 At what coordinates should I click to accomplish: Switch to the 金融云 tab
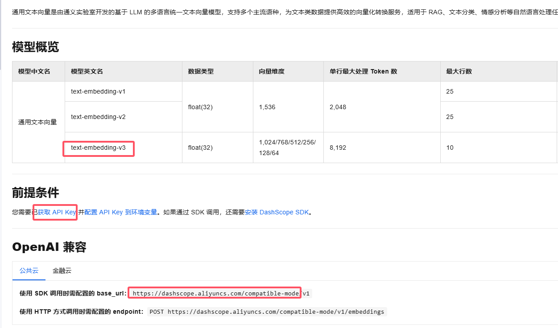(62, 271)
